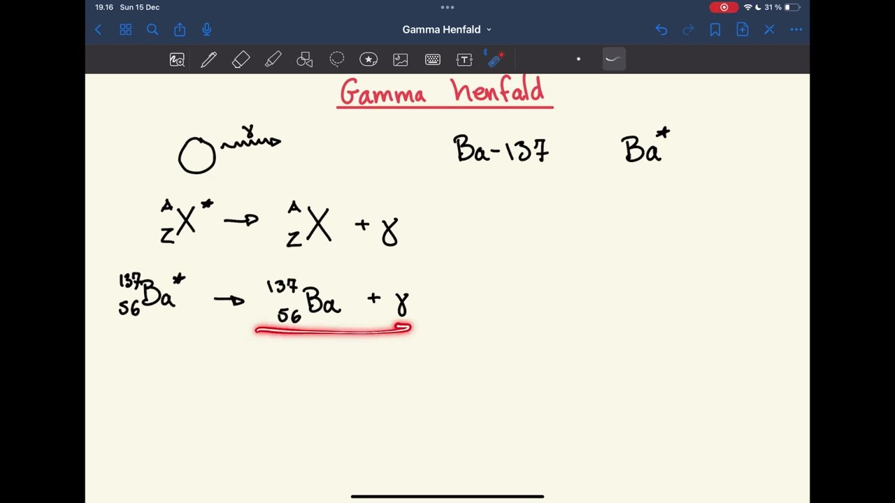Choose the small dot stroke size
This screenshot has width=895, height=503.
(578, 59)
